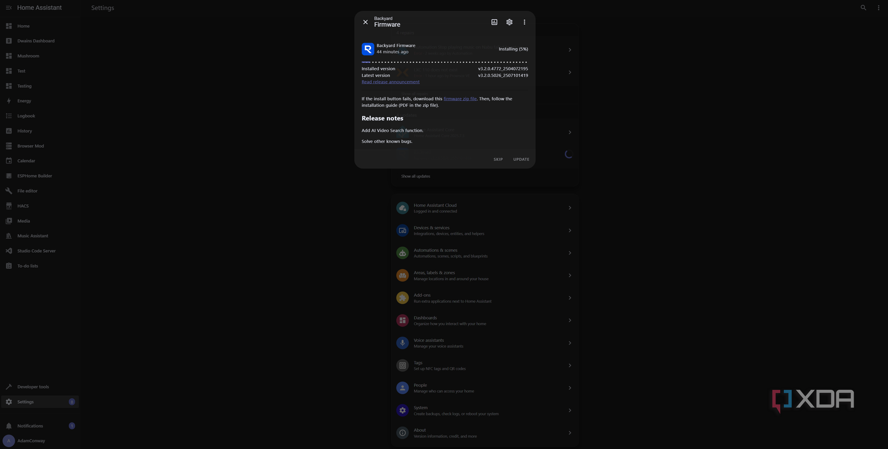
Task: Open the firmware history chart icon
Action: click(494, 22)
